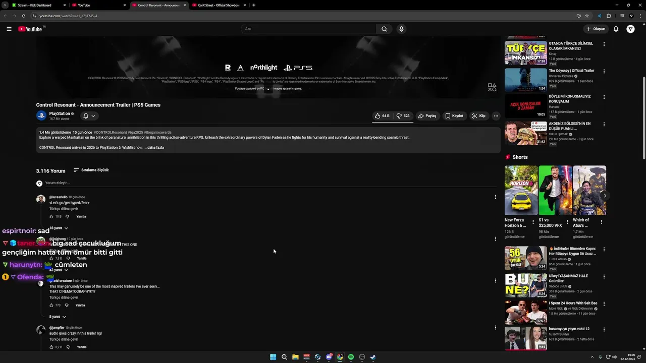Open YouTube notifications bell in header
This screenshot has width=646, height=363.
(x=616, y=29)
